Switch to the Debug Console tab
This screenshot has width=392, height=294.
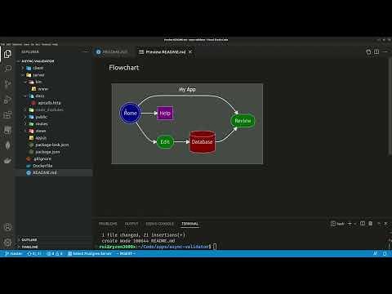159,224
